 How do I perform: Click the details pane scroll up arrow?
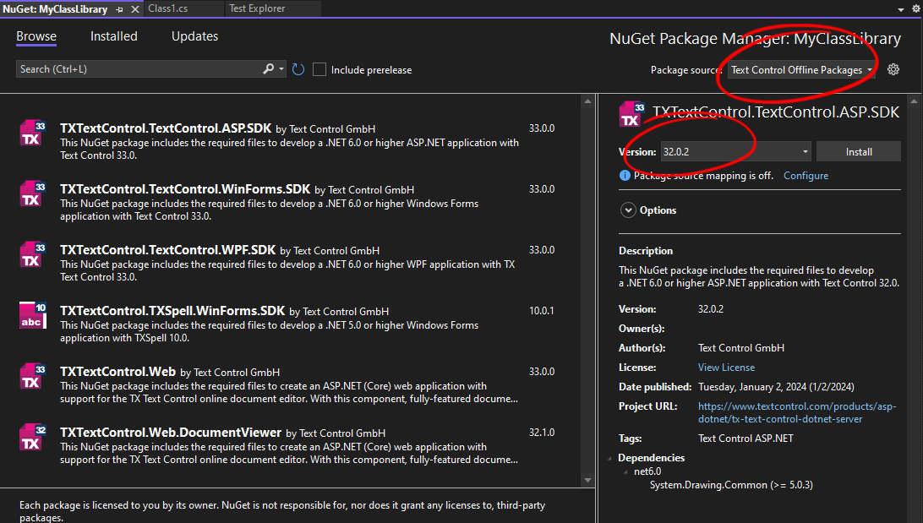[x=914, y=101]
